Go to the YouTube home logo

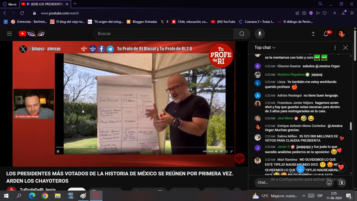click(31, 33)
